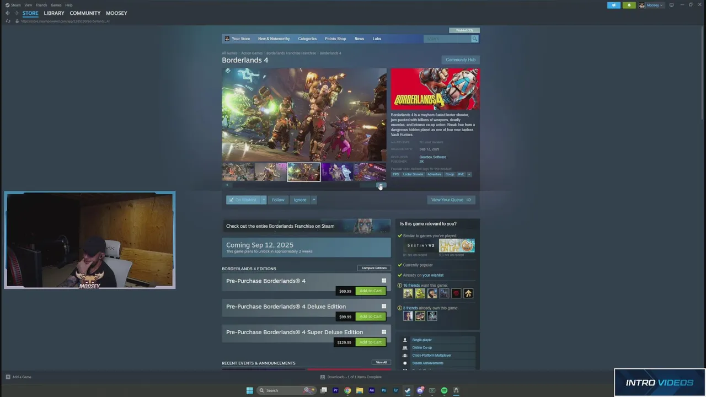706x397 pixels.
Task: Add another tag with the plus button
Action: coord(469,174)
